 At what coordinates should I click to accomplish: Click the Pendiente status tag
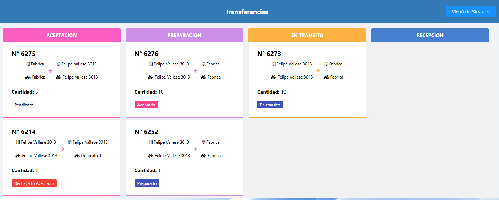click(x=24, y=105)
